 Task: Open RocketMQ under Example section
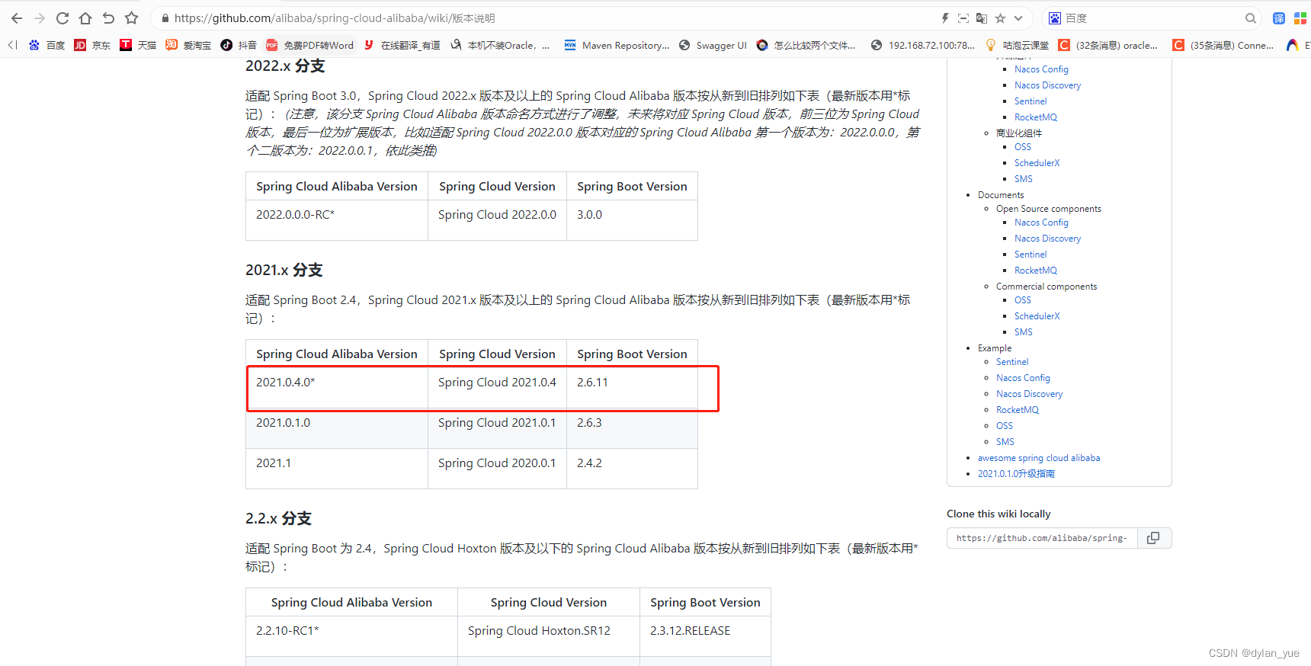coord(1018,410)
